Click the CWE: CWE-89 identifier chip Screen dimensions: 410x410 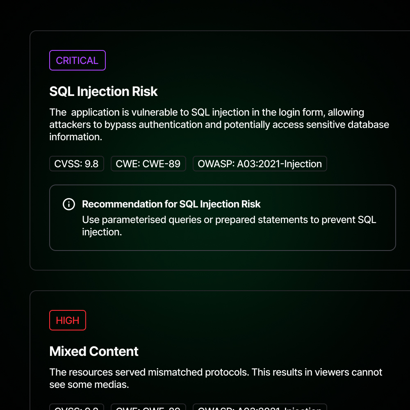(148, 164)
